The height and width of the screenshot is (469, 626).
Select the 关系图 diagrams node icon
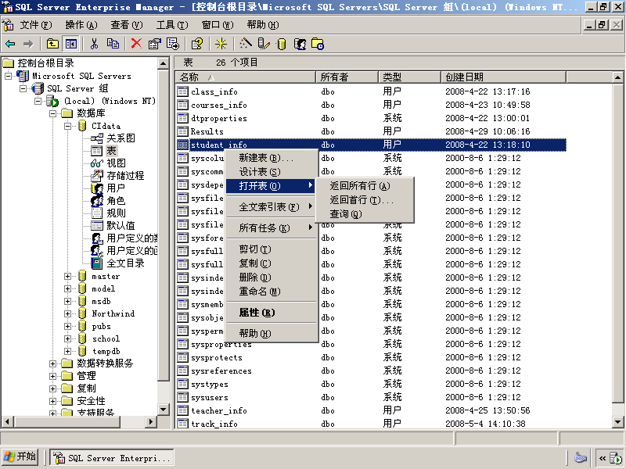click(97, 138)
